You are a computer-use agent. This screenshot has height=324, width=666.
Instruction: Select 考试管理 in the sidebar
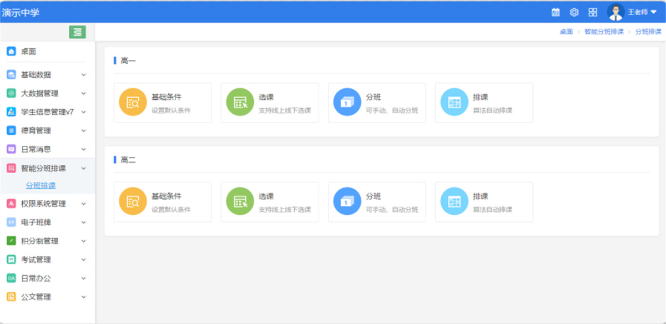pyautogui.click(x=36, y=260)
